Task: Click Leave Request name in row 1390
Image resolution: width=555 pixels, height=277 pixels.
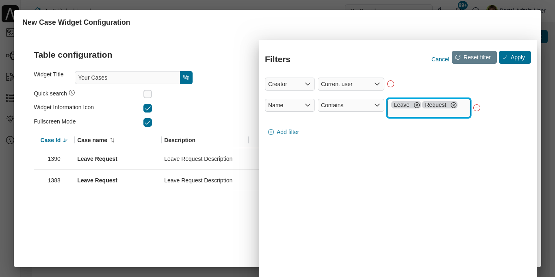Action: 97,159
